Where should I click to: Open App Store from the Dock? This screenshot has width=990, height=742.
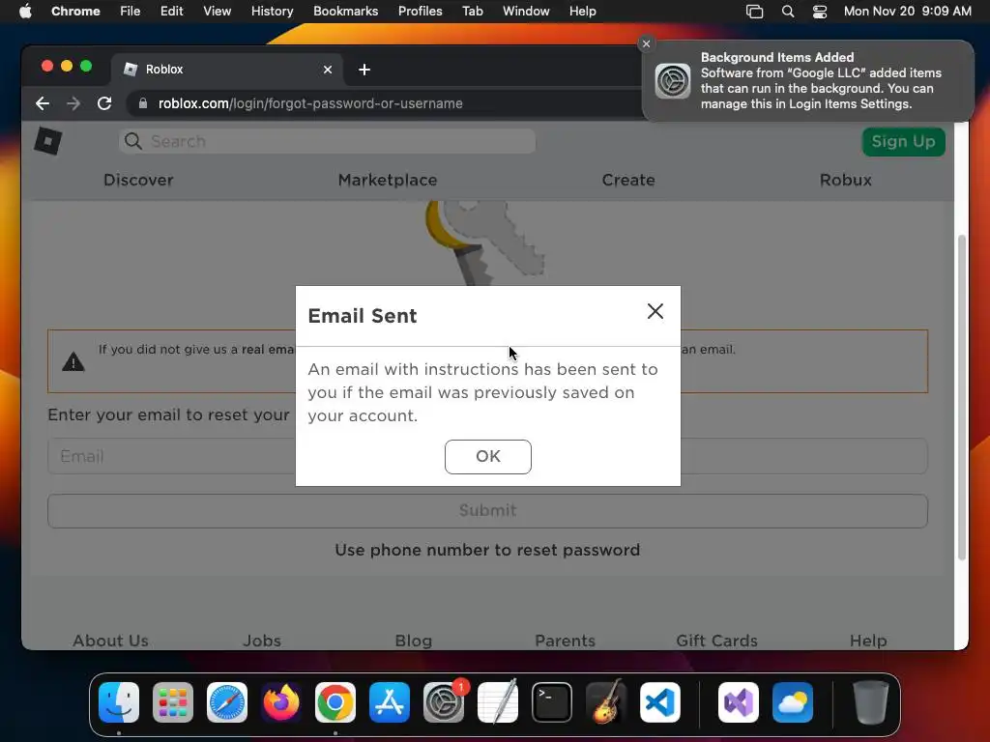click(390, 702)
